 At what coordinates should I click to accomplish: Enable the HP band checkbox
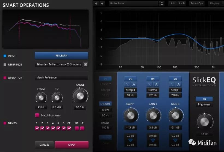(x=77, y=128)
